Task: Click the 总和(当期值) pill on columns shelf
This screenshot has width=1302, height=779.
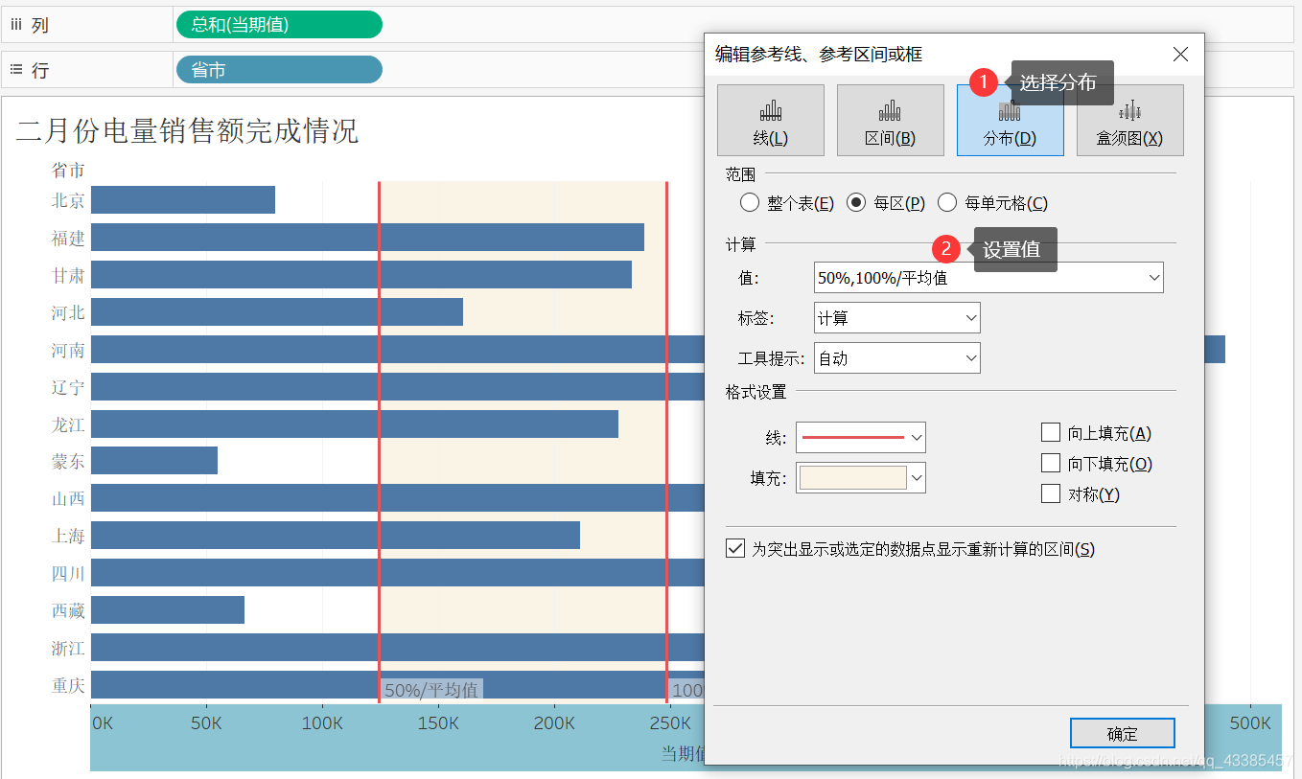Action: pos(279,25)
